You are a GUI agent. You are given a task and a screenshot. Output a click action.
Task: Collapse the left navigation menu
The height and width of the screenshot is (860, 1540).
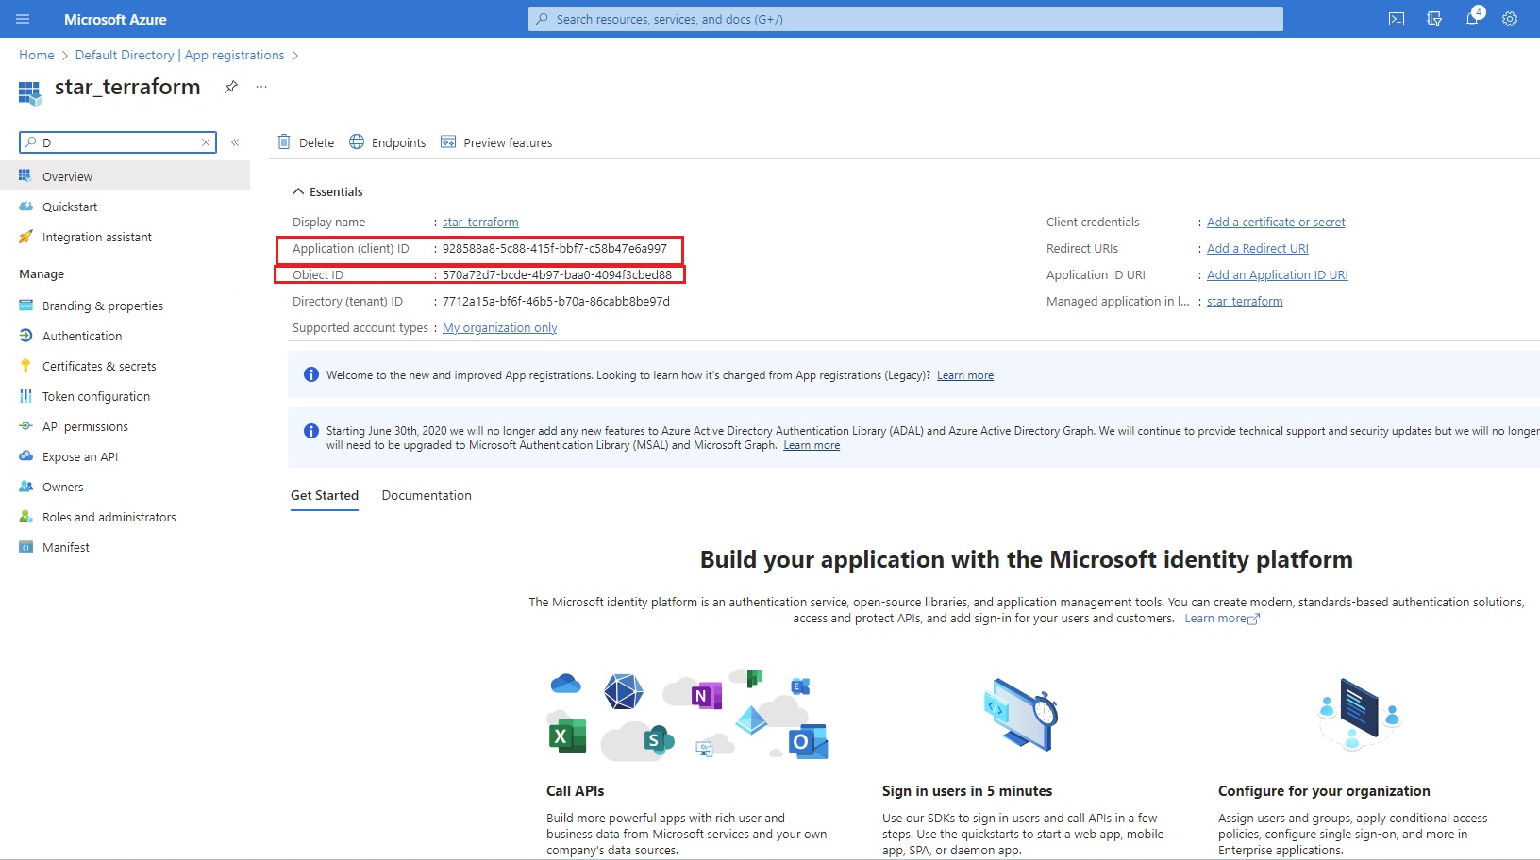(x=235, y=142)
